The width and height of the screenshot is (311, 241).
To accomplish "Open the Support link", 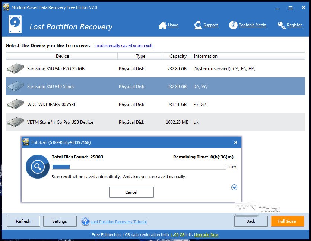I will tap(211, 25).
